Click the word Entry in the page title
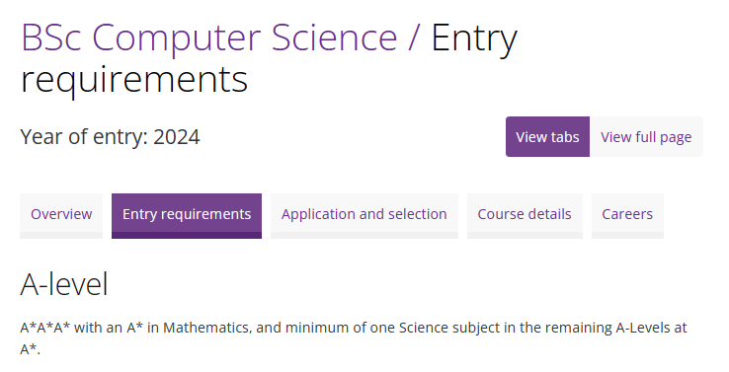Viewport: 729px width, 372px height. (x=474, y=39)
